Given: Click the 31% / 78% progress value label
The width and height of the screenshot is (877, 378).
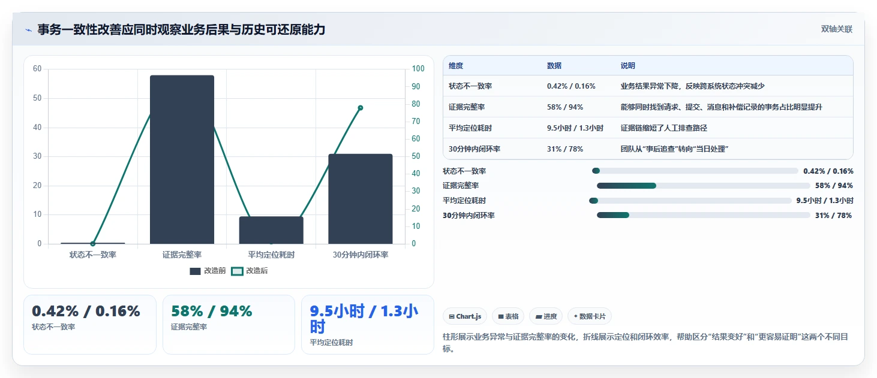Looking at the screenshot, I should 833,216.
